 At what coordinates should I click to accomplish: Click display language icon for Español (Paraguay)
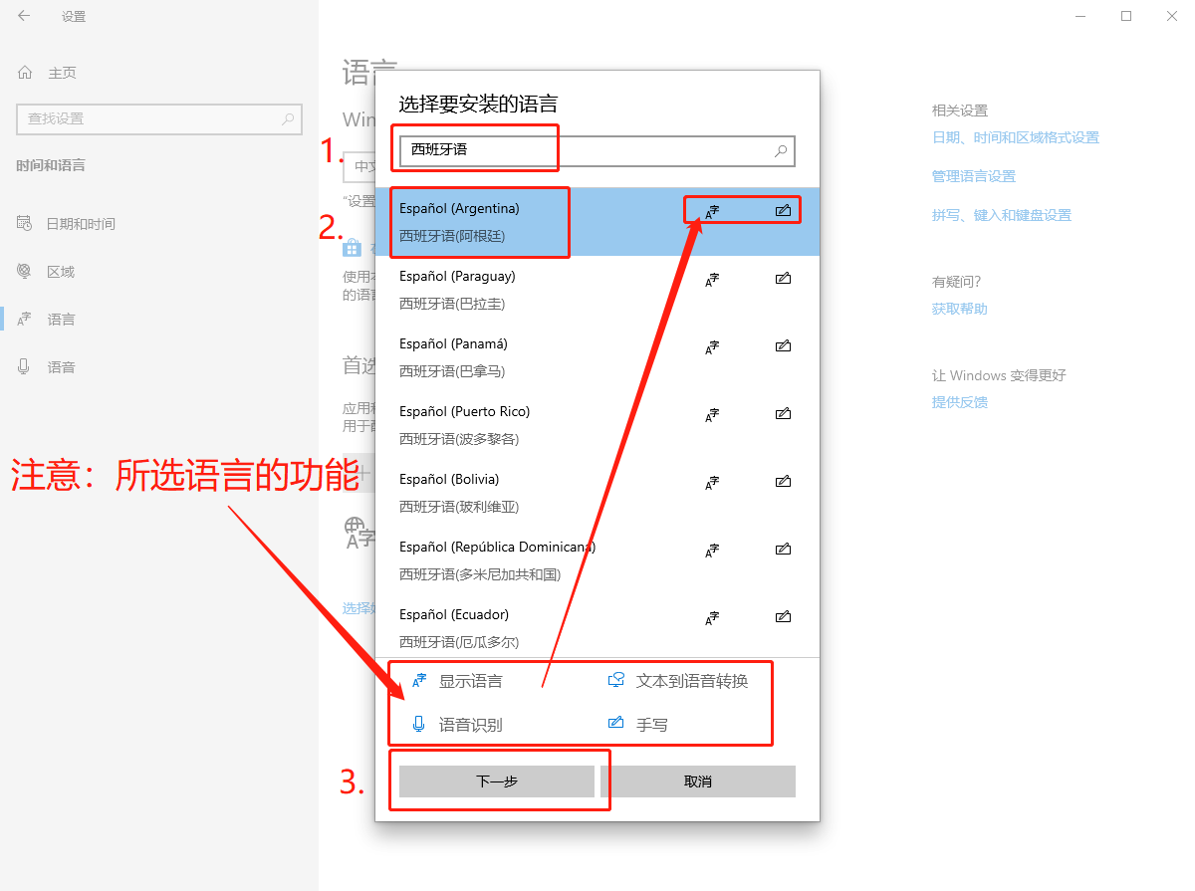pyautogui.click(x=712, y=279)
